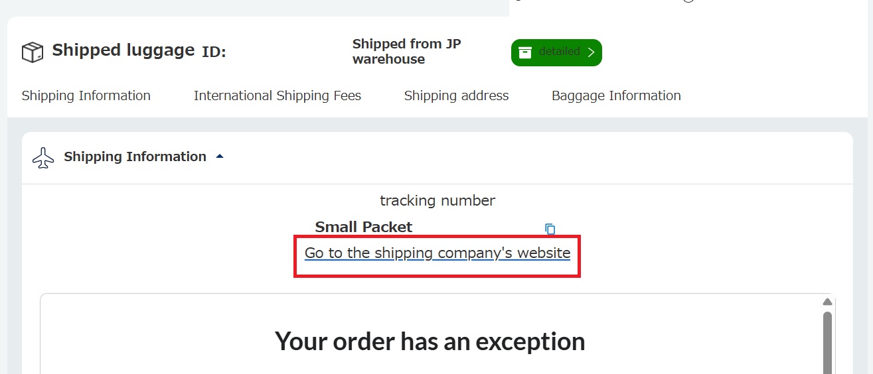Image resolution: width=873 pixels, height=374 pixels.
Task: Jump to the Baggage Information tab
Action: point(616,95)
